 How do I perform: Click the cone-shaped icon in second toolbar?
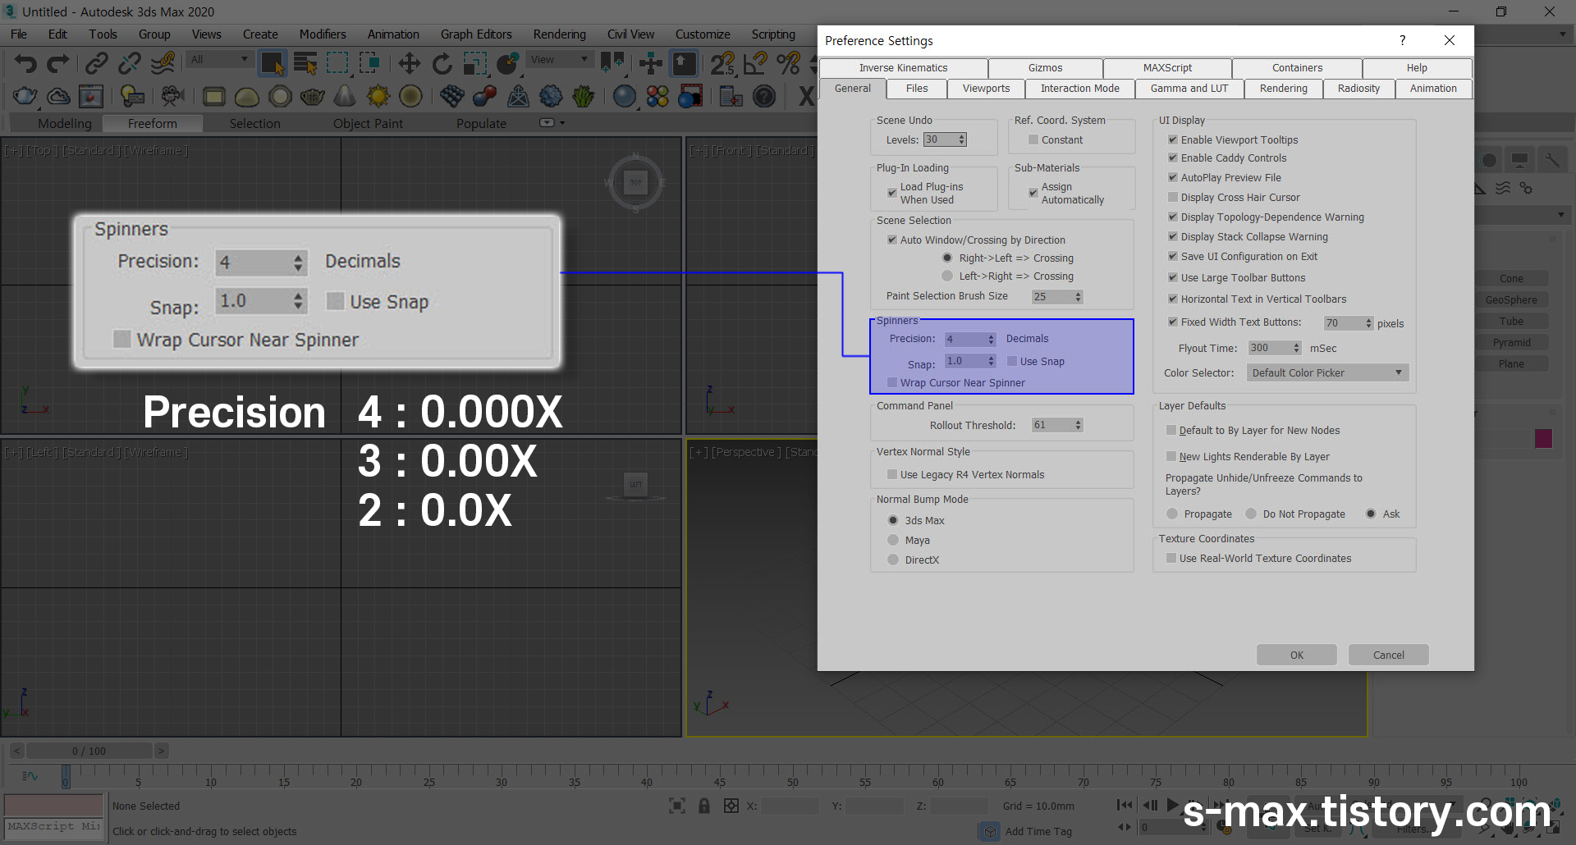tap(345, 96)
